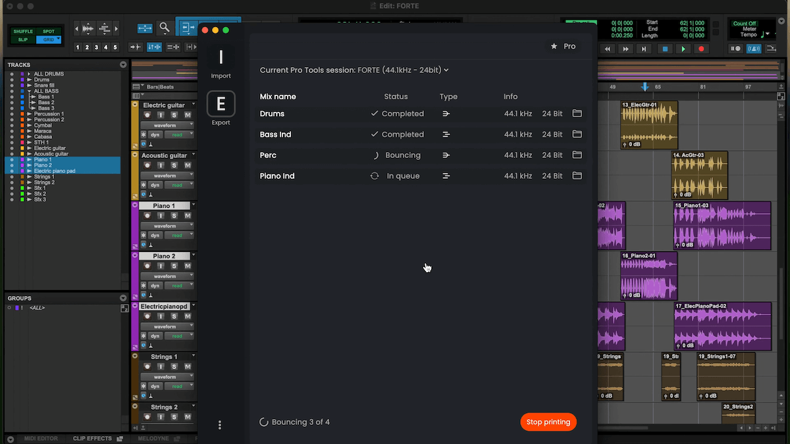Select Electric piano pad in Tracks list
This screenshot has width=790, height=444.
(55, 171)
